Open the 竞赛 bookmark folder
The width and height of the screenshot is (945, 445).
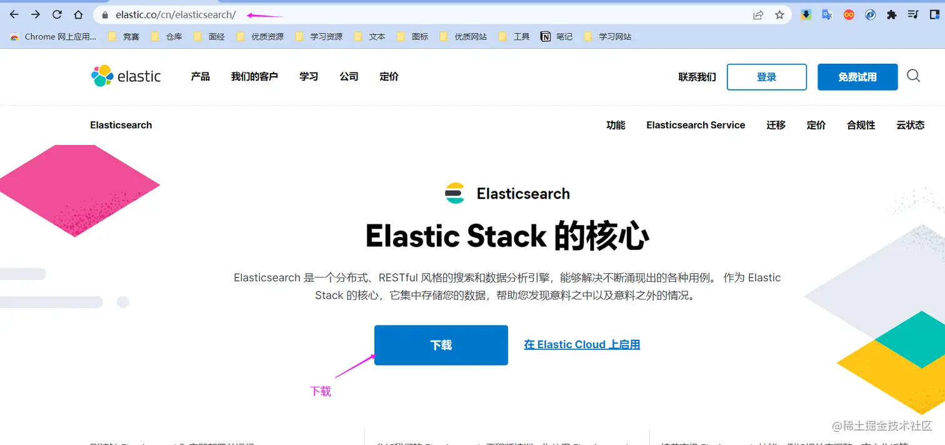click(x=124, y=37)
